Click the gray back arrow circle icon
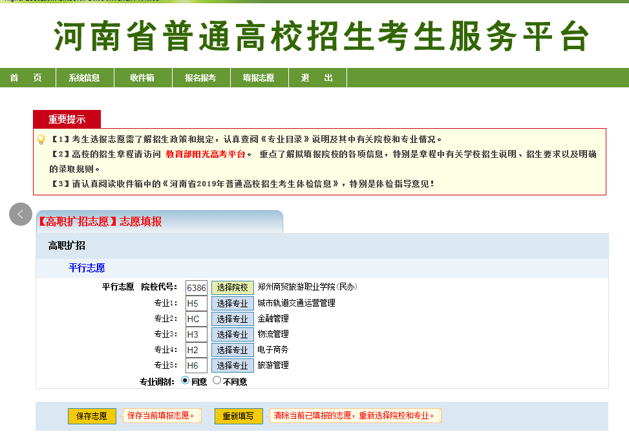The image size is (629, 436). click(x=21, y=214)
